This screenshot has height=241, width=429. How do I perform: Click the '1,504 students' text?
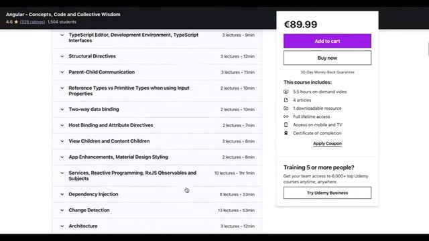coord(62,22)
